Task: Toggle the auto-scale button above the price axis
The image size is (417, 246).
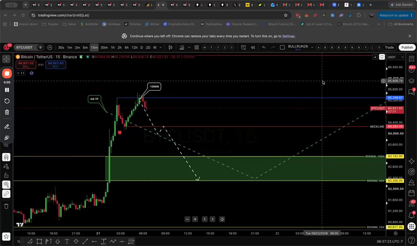Action: [x=382, y=57]
